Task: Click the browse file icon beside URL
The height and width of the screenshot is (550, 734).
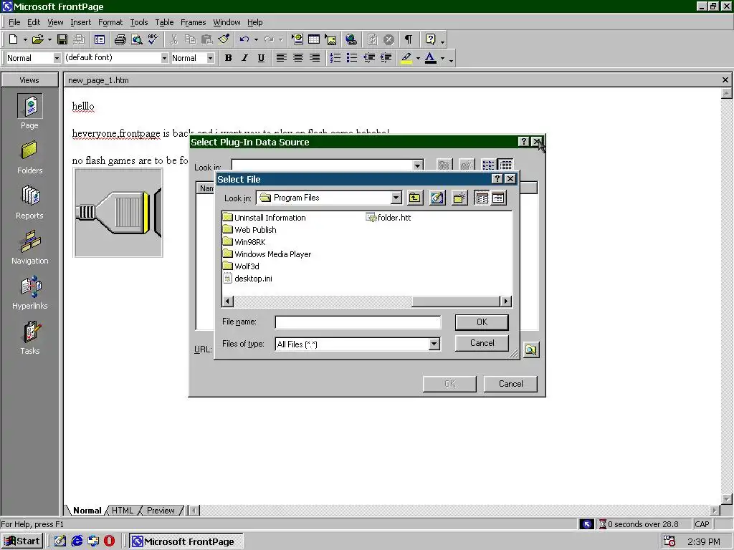Action: pyautogui.click(x=530, y=349)
